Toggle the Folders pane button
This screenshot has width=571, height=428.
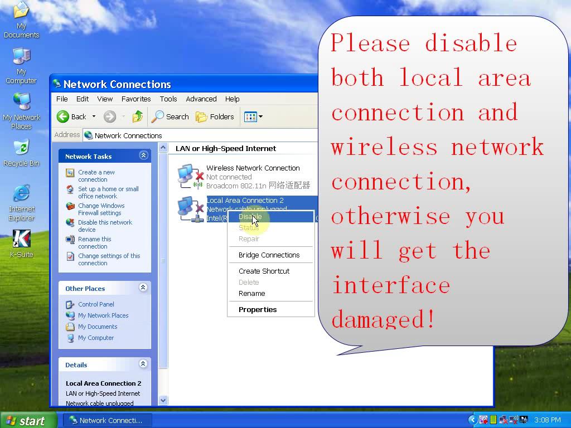click(215, 116)
